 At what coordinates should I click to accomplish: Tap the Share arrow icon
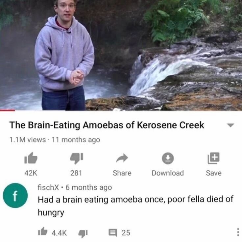point(122,158)
